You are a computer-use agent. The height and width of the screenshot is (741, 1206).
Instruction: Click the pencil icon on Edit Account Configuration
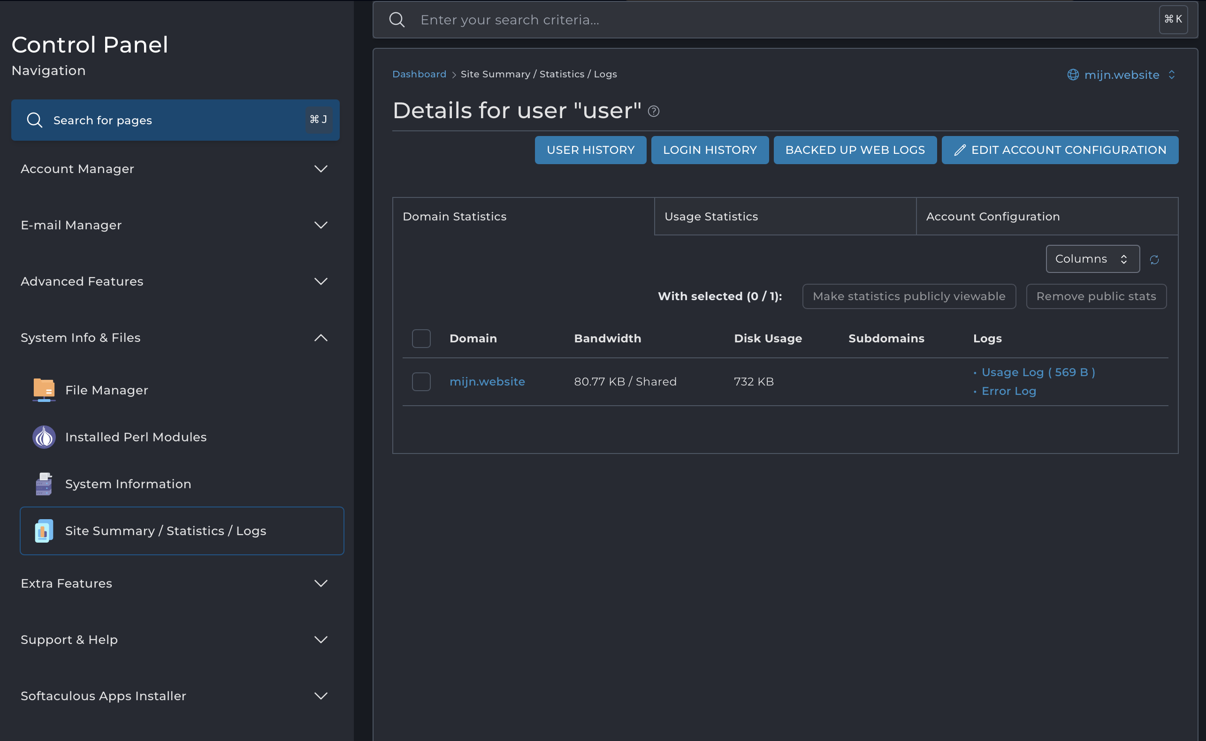click(960, 150)
